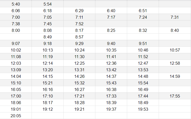The height and width of the screenshot is (119, 191).
Task: Click the 14:04 cell
Action: (16, 77)
